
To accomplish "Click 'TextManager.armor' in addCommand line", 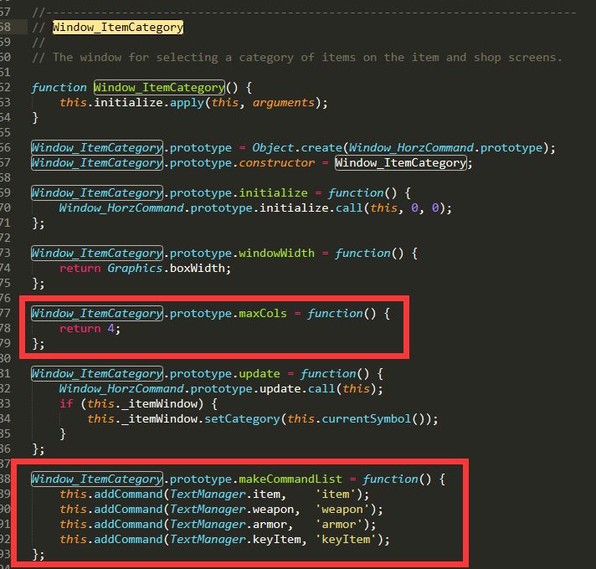I will click(x=229, y=525).
